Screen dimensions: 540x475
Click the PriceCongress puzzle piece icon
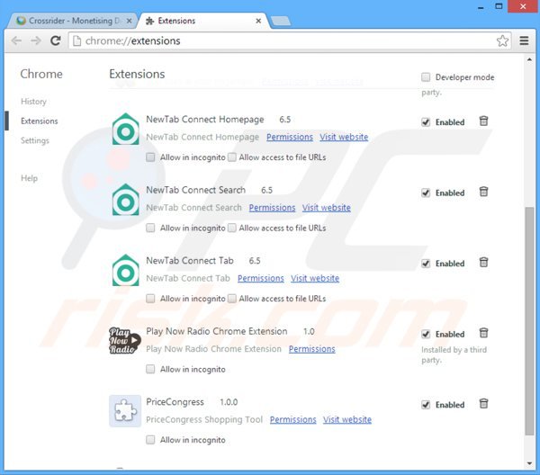[125, 411]
